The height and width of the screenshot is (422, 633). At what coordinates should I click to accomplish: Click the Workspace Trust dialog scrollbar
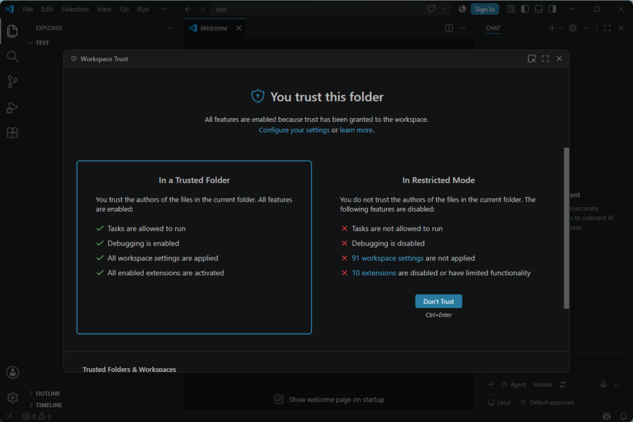(x=566, y=228)
